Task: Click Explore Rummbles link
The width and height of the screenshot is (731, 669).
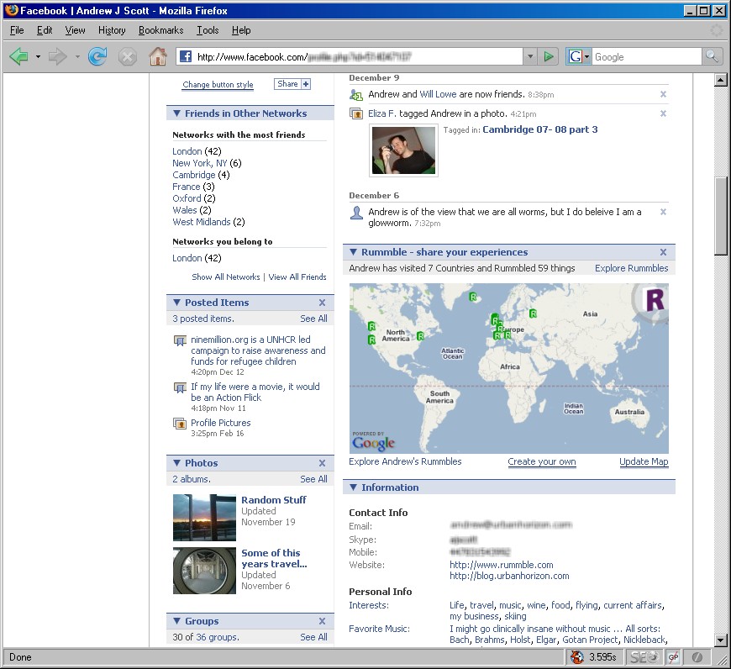Action: (x=631, y=268)
